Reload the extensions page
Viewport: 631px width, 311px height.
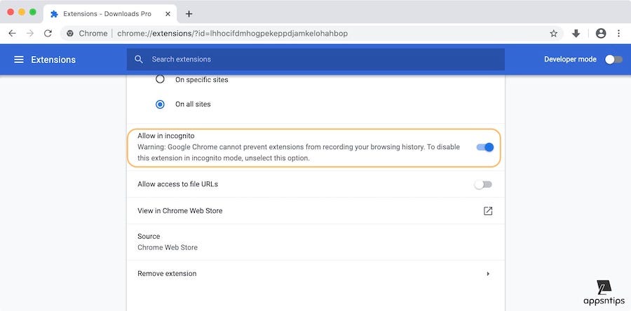[x=48, y=34]
